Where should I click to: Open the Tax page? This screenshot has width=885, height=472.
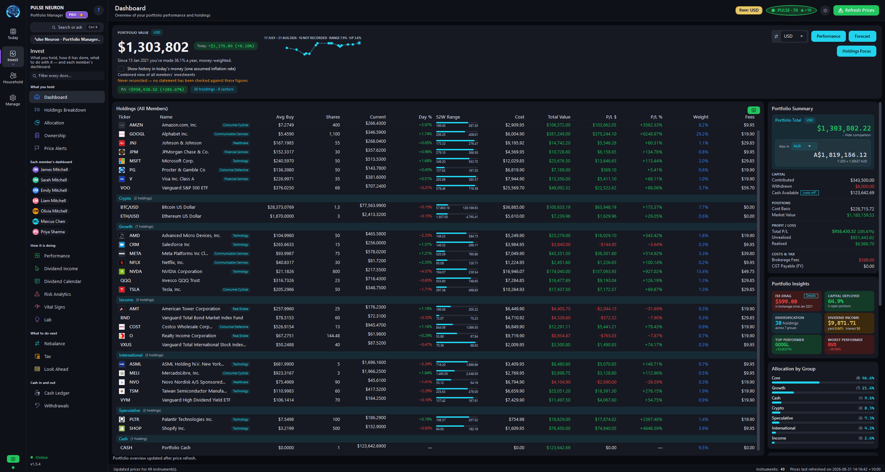coord(67,356)
